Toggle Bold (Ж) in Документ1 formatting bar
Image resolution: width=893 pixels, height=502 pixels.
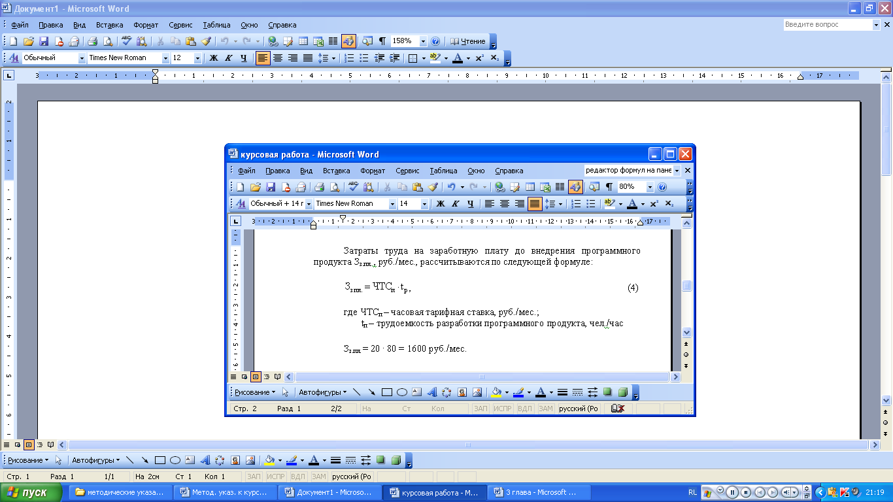tap(213, 58)
